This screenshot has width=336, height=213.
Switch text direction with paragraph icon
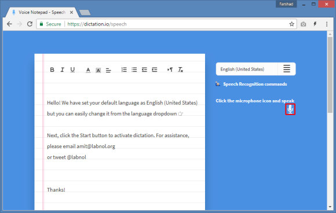pos(170,69)
